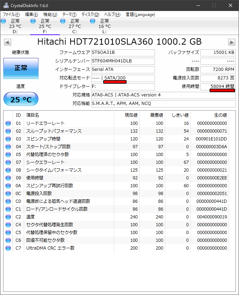Select the C: drive status icon
The height and width of the screenshot is (295, 239).
click(63, 21)
